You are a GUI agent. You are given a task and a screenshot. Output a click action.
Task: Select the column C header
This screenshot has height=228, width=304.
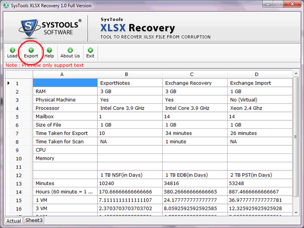click(195, 74)
